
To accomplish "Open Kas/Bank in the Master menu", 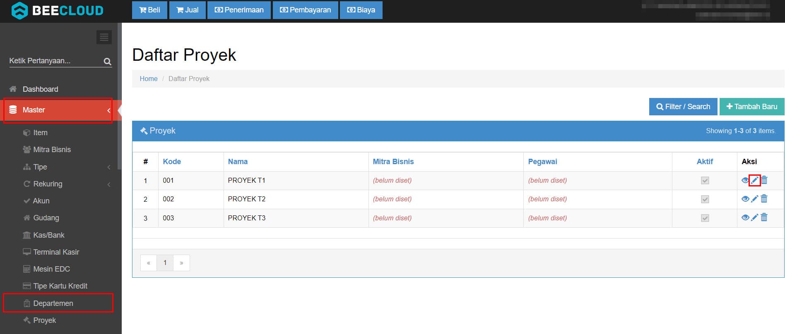I will 48,235.
